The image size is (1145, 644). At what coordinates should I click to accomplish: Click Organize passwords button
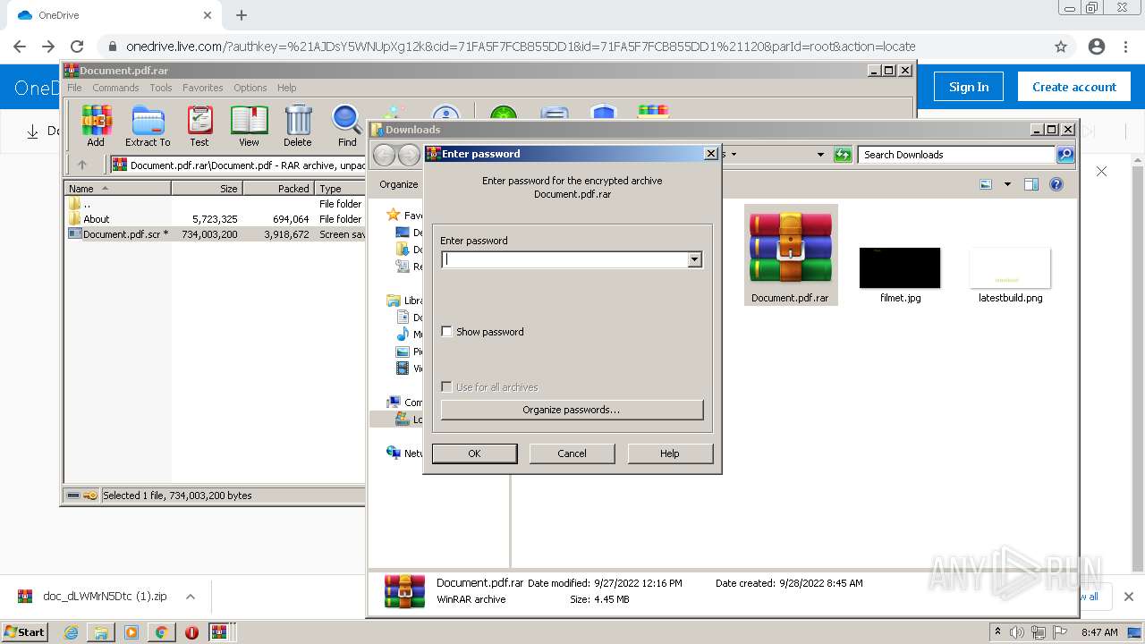click(572, 410)
